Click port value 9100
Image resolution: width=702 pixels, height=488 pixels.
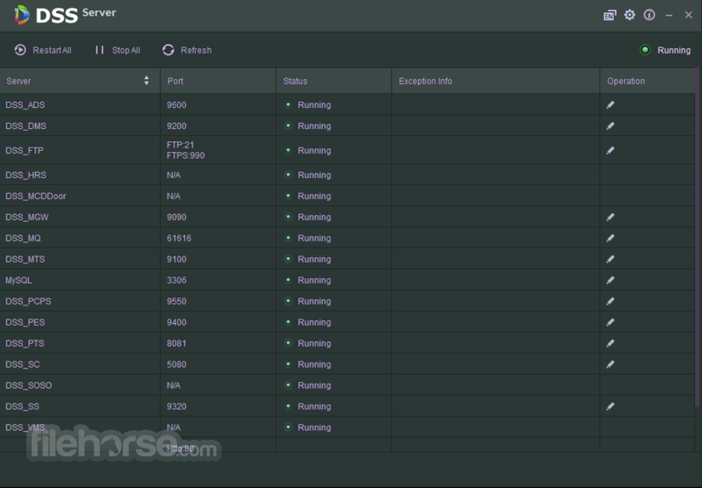tap(176, 259)
